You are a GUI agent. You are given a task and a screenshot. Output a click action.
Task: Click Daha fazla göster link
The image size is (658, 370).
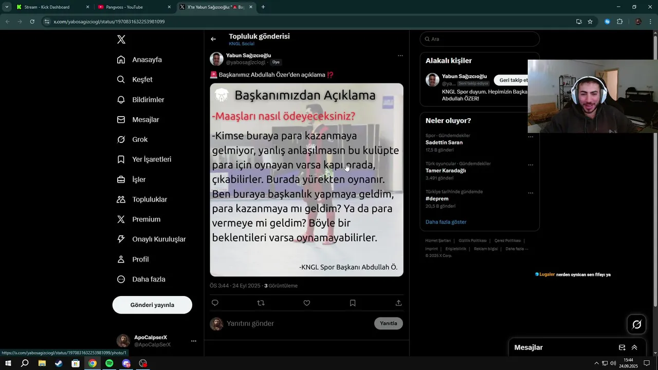point(446,222)
